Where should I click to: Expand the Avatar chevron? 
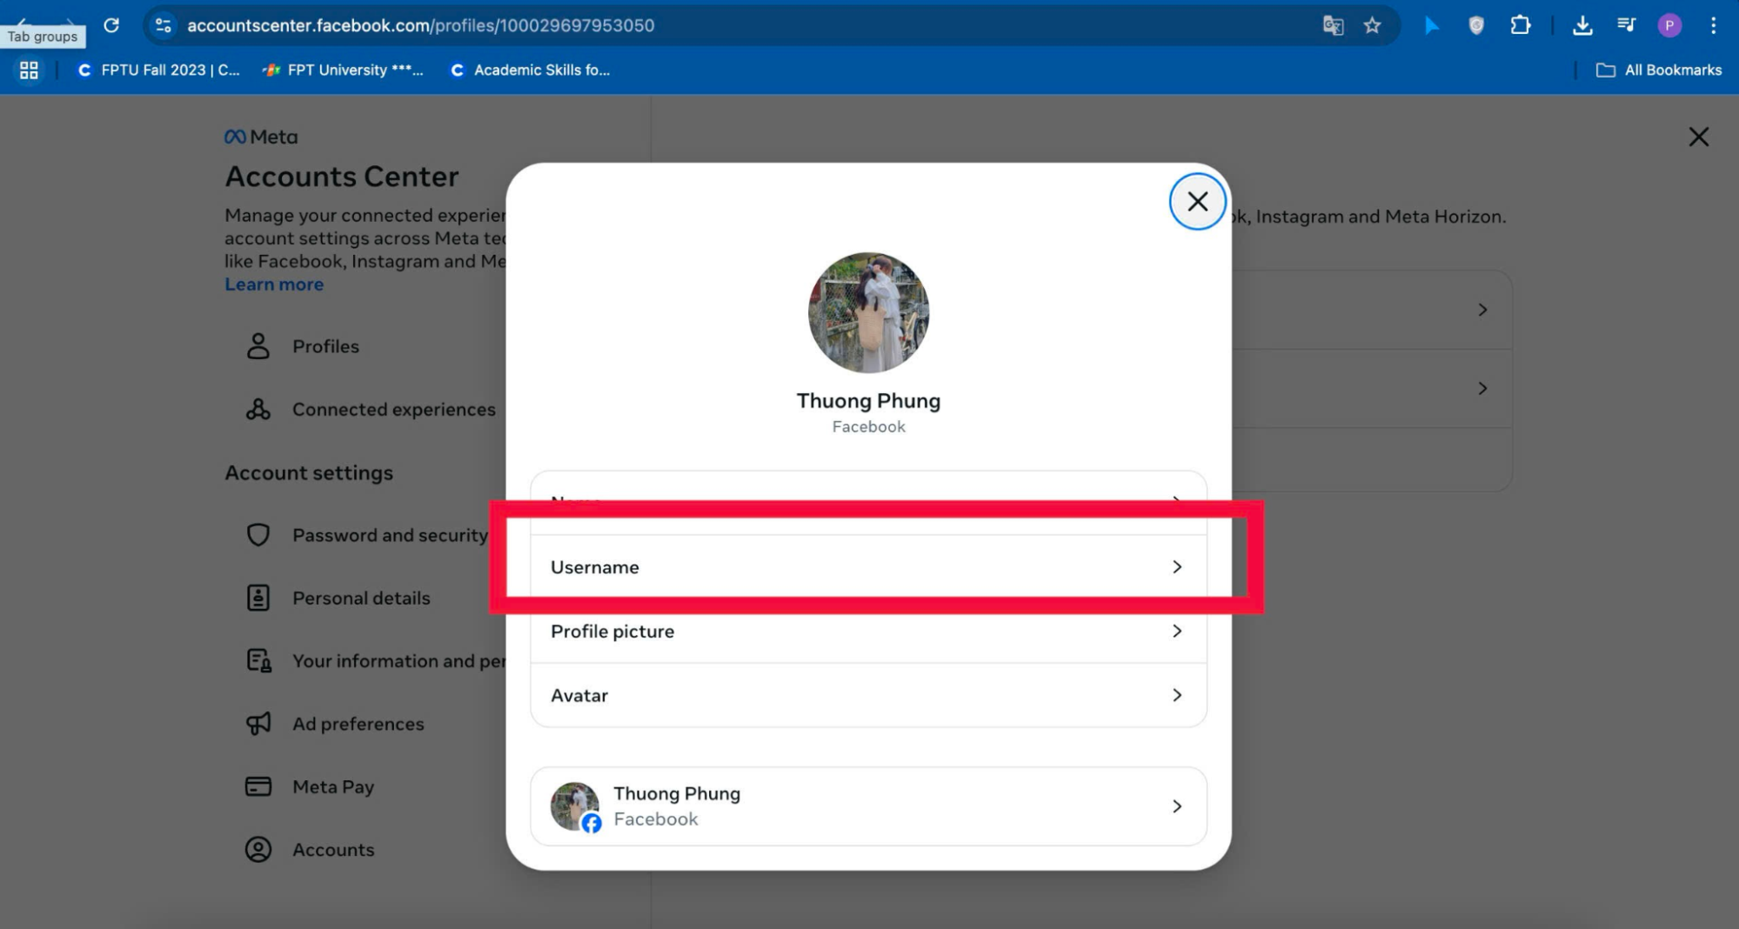[1176, 695]
